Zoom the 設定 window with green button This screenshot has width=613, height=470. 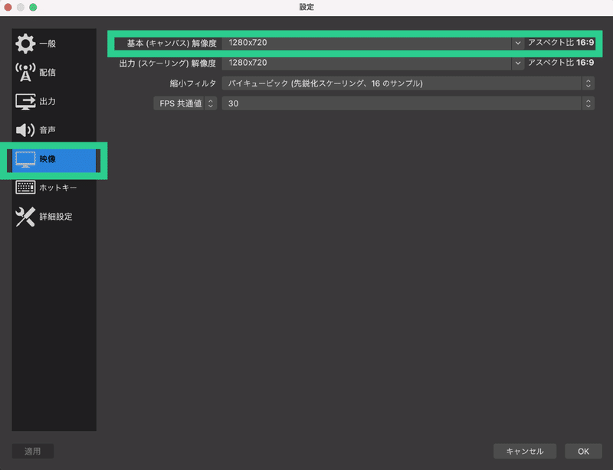pyautogui.click(x=33, y=7)
